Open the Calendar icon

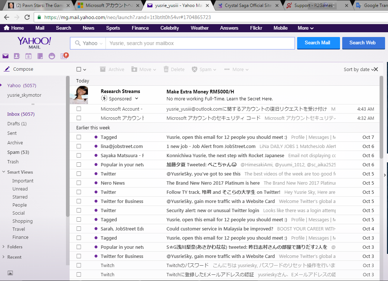[29, 56]
